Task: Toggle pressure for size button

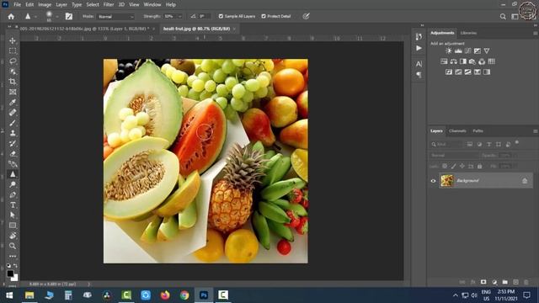Action: (x=306, y=16)
